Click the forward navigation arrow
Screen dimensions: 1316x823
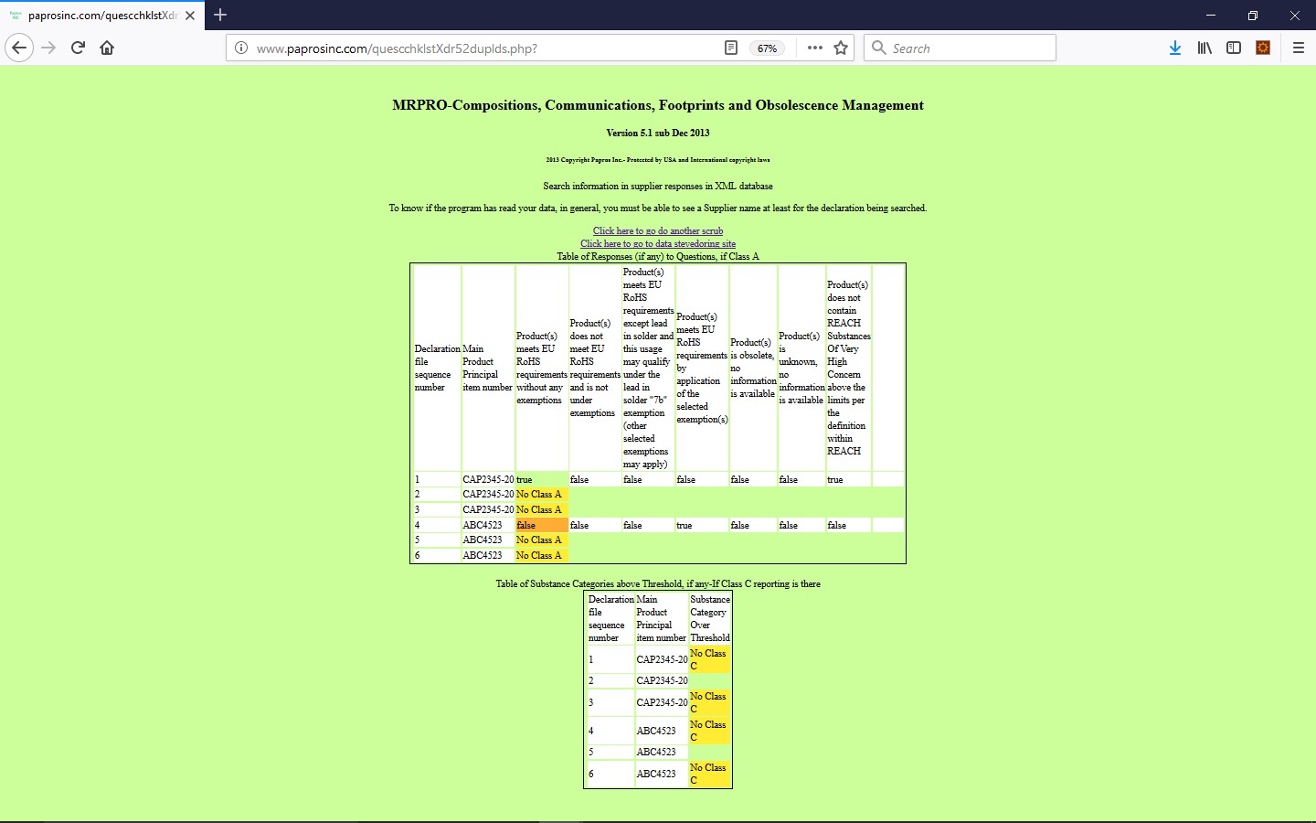tap(48, 48)
